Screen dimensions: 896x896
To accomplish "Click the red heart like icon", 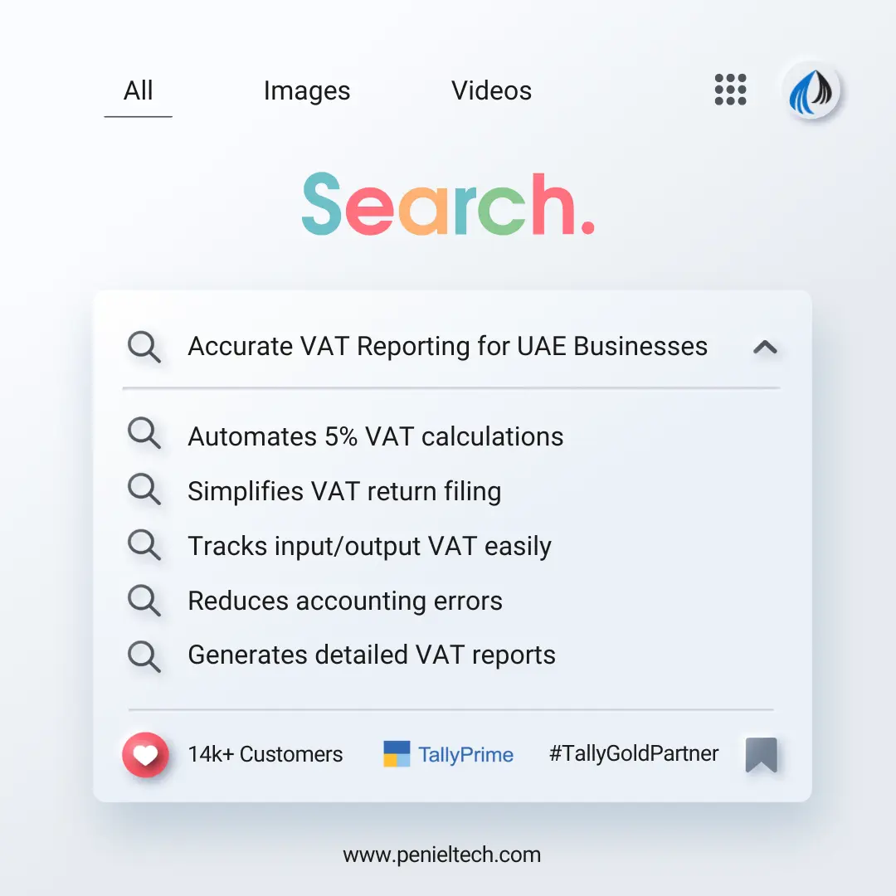I will point(145,754).
